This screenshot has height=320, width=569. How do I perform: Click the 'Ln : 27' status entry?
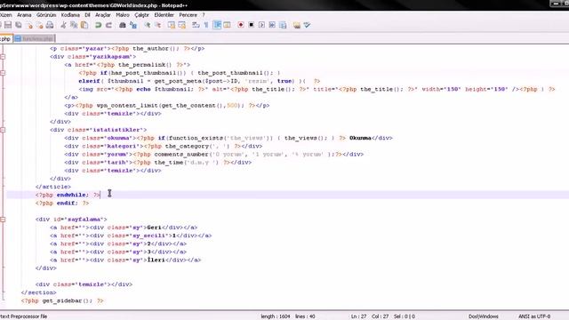coord(358,316)
